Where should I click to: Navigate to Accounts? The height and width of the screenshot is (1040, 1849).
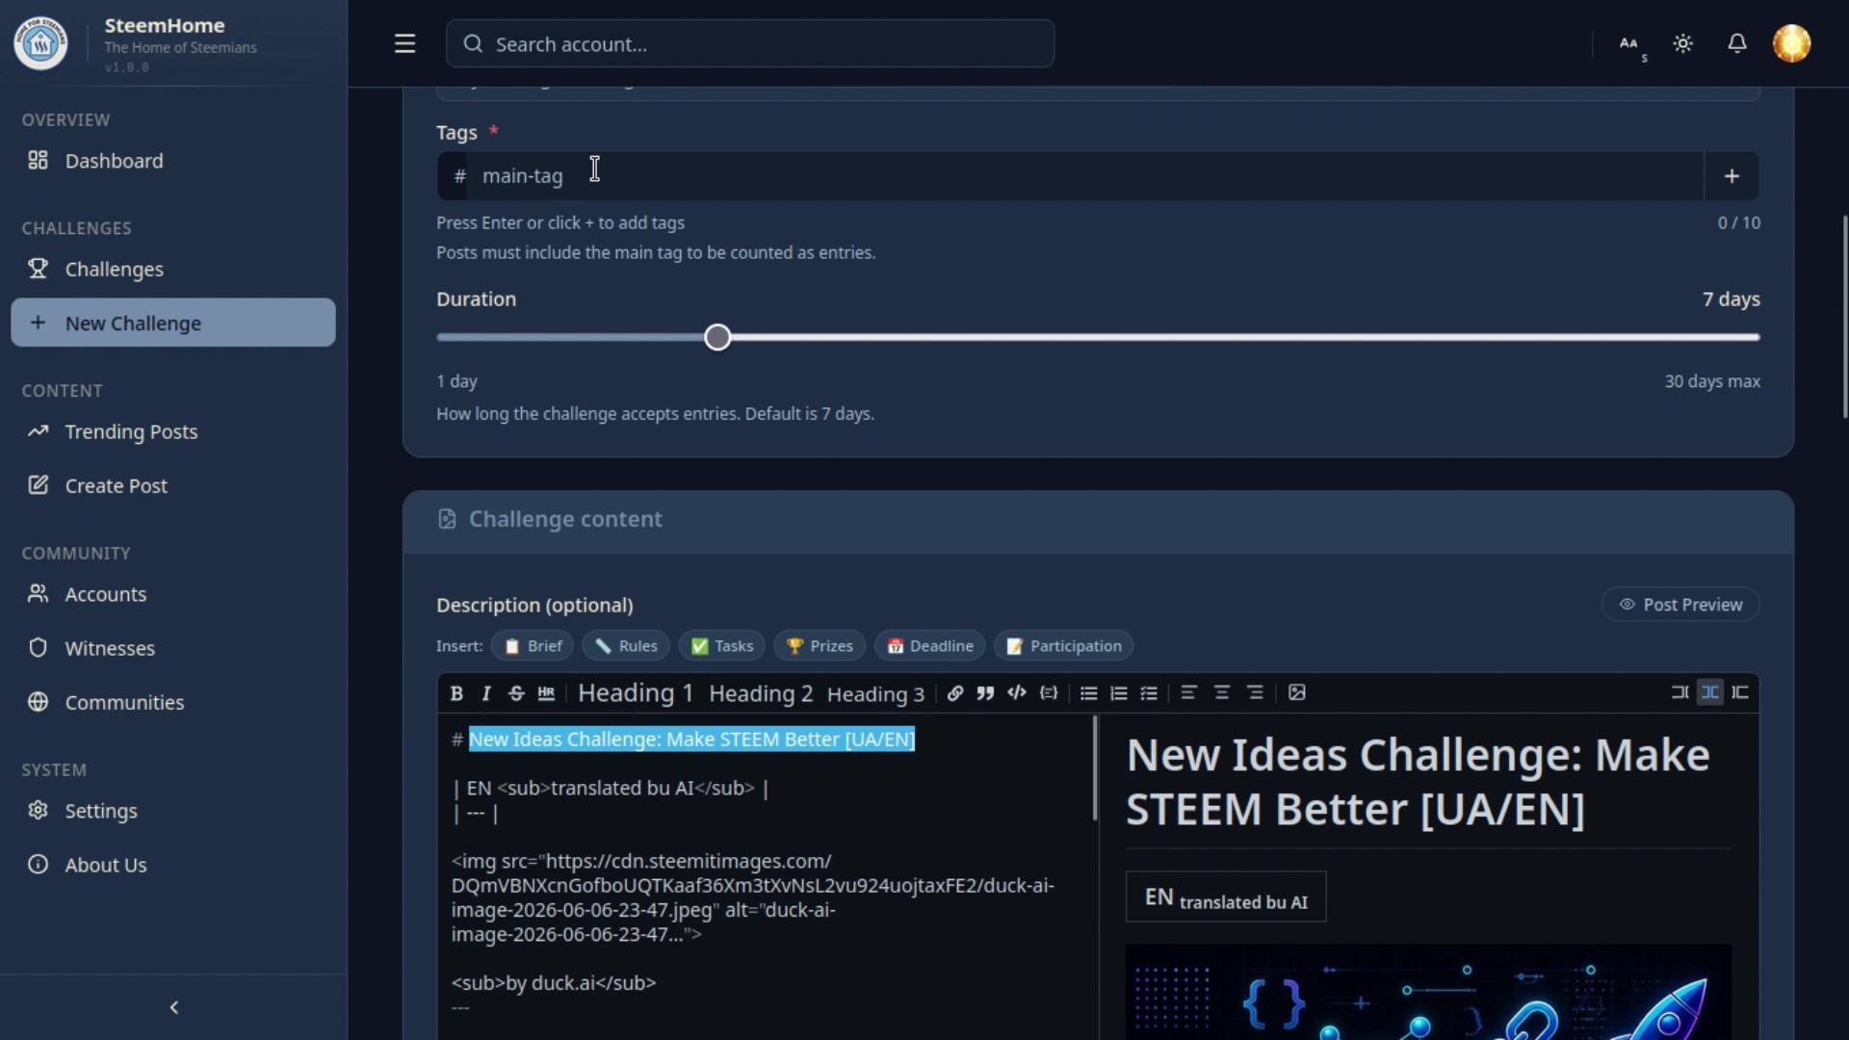click(173, 594)
